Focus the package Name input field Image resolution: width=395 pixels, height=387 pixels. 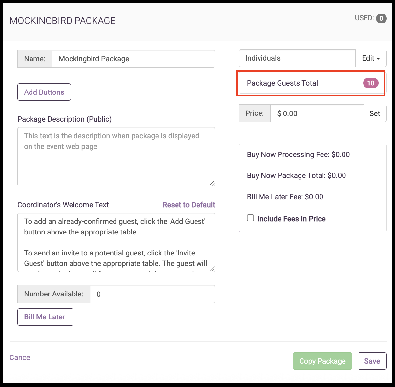coord(134,59)
